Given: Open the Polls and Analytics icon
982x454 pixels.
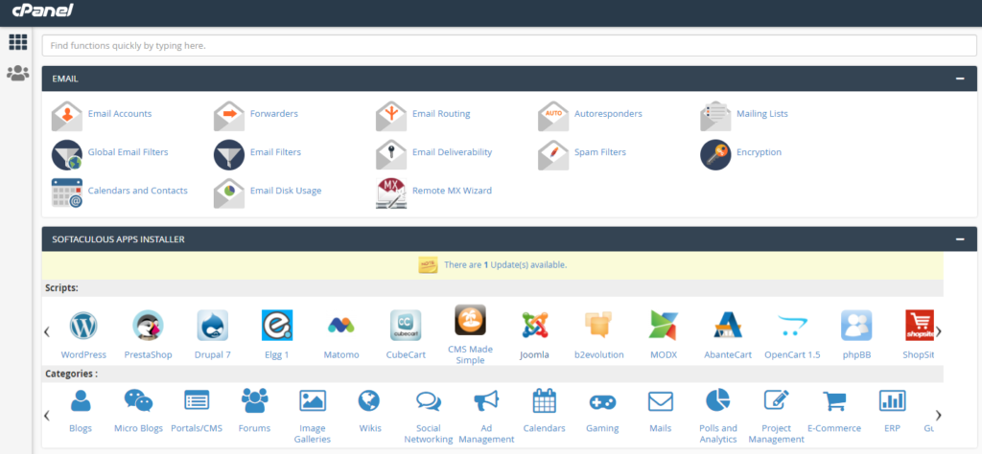Looking at the screenshot, I should [x=718, y=400].
